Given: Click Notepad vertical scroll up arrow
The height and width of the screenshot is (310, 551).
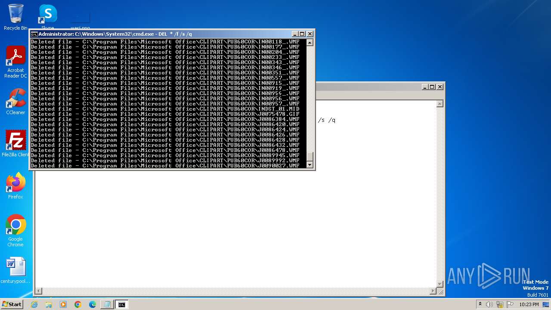Looking at the screenshot, I should (x=440, y=104).
